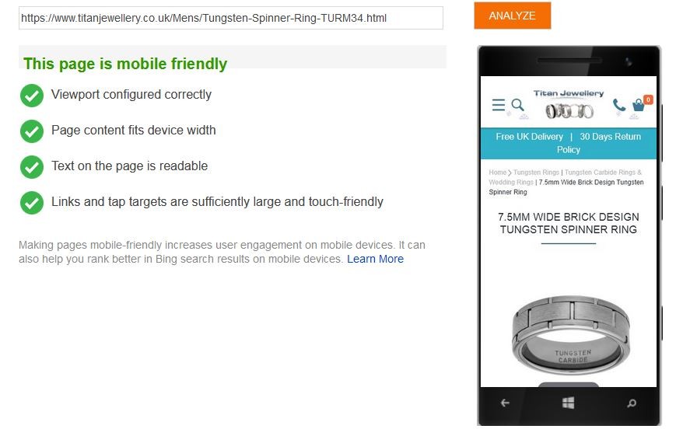Click the 'This page is mobile friendly' heading
Image resolution: width=676 pixels, height=443 pixels.
[x=125, y=64]
